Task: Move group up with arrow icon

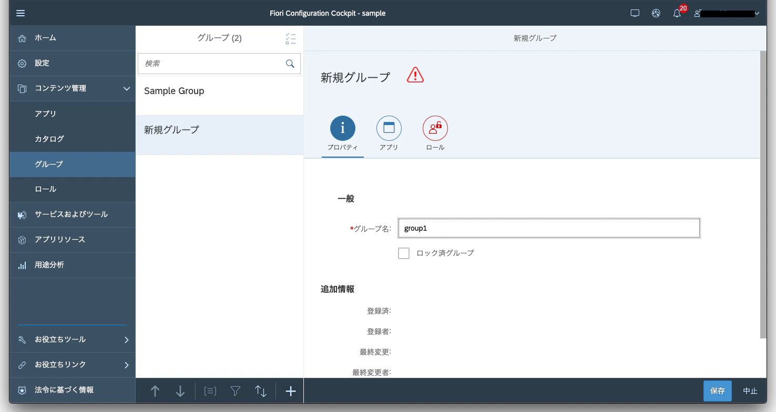Action: 155,391
